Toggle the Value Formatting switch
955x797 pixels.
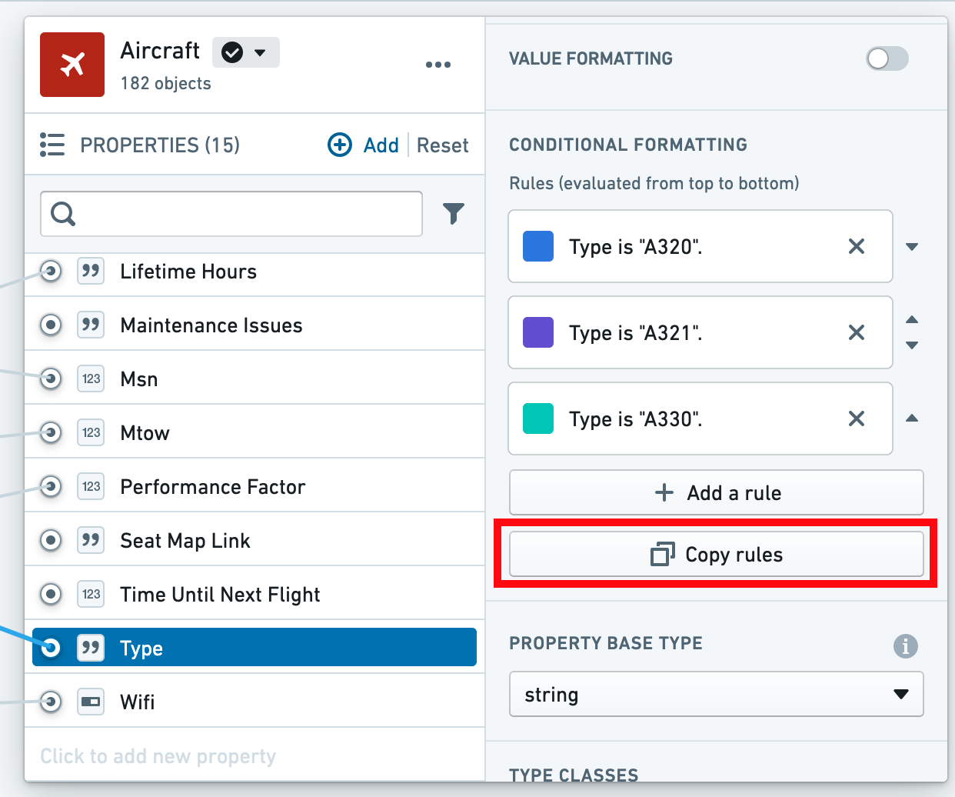(887, 58)
